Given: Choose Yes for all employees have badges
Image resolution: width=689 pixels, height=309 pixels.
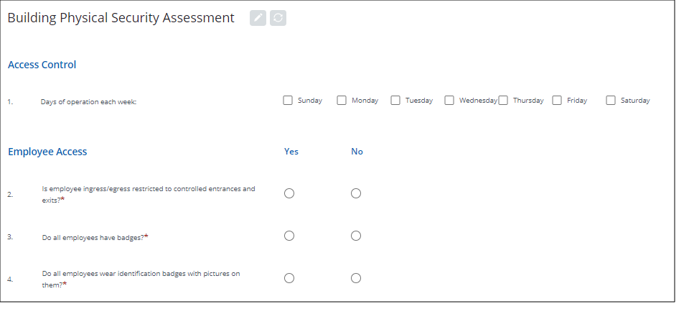Looking at the screenshot, I should pyautogui.click(x=289, y=236).
